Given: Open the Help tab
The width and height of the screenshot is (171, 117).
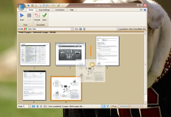Looking at the screenshot, I should click(x=72, y=10).
